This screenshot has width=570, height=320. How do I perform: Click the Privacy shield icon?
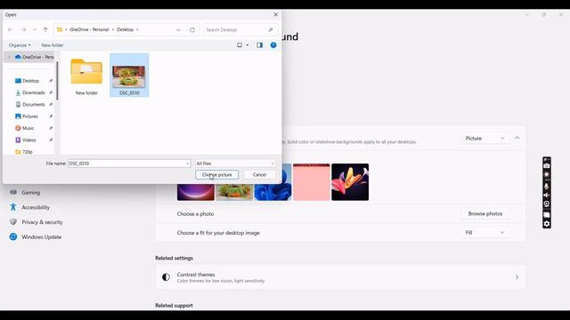tap(13, 222)
